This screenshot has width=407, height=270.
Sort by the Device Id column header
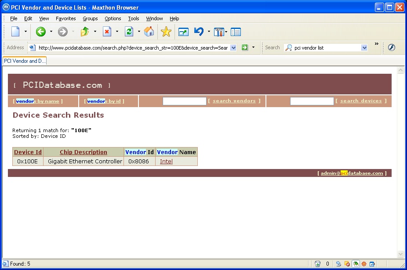(28, 152)
